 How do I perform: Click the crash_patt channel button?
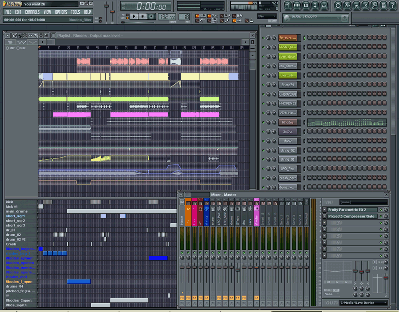(x=288, y=178)
